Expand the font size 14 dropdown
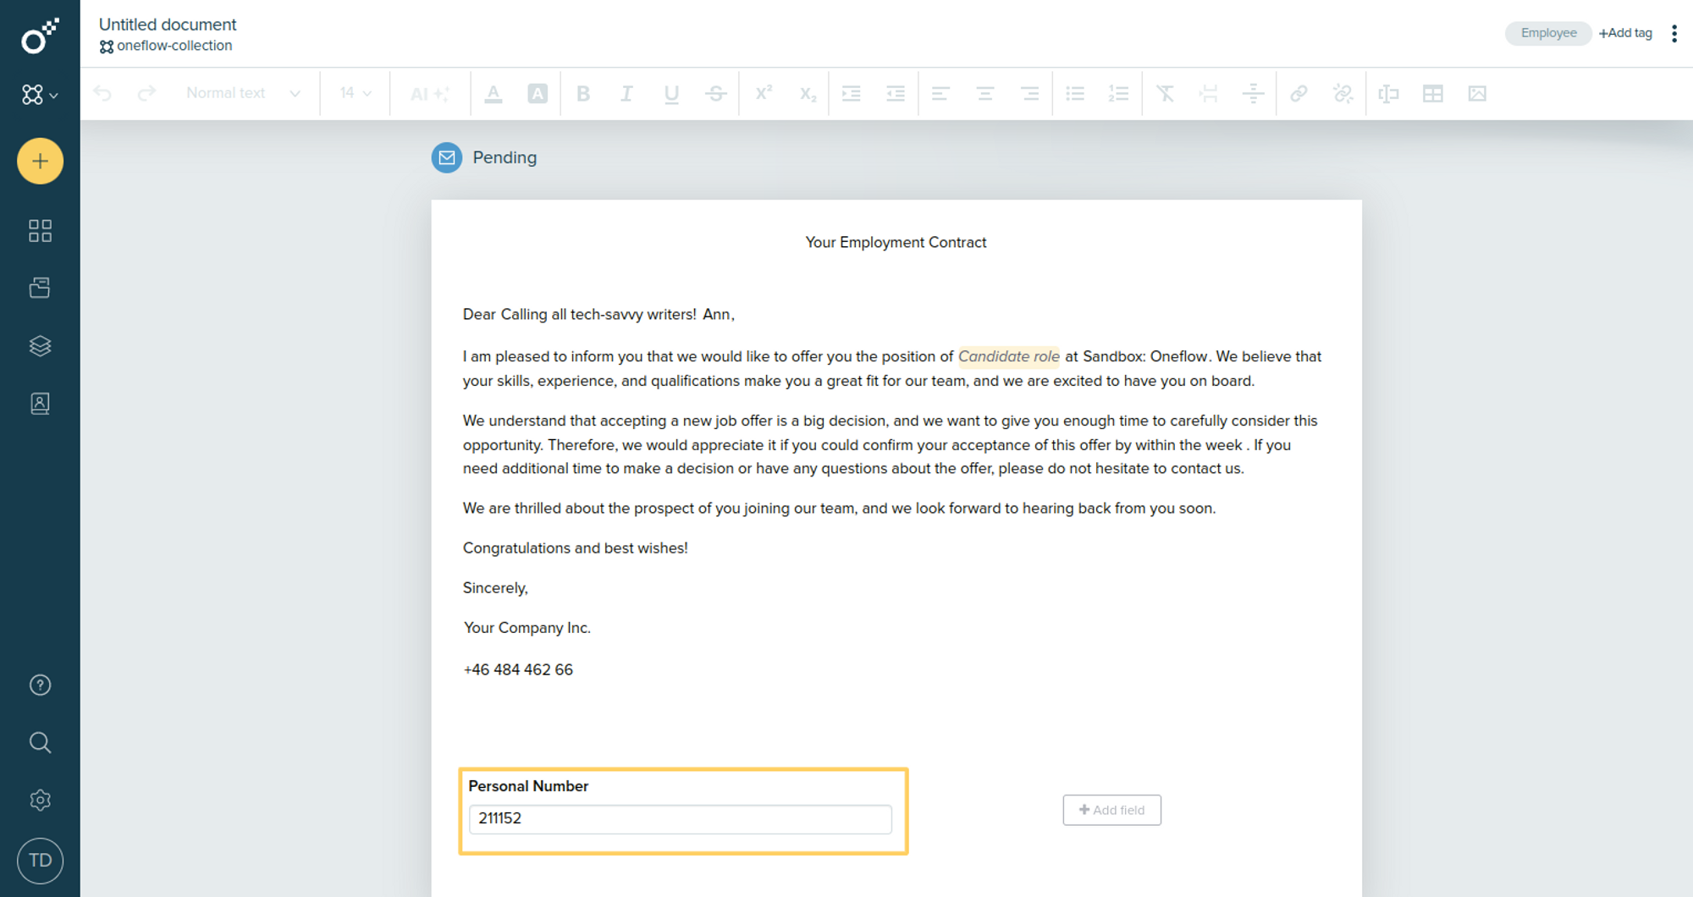Image resolution: width=1693 pixels, height=897 pixels. point(356,93)
